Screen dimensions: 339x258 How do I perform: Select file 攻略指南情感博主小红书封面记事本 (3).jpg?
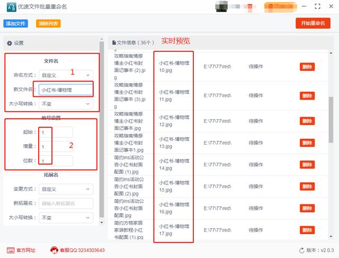[x=130, y=96]
